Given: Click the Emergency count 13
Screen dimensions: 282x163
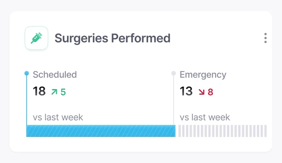Looking at the screenshot, I should click(186, 91).
